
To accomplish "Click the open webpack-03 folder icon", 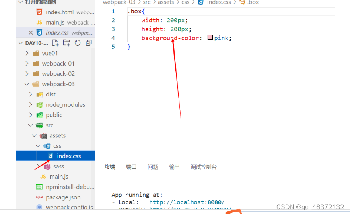I will pyautogui.click(x=35, y=84).
